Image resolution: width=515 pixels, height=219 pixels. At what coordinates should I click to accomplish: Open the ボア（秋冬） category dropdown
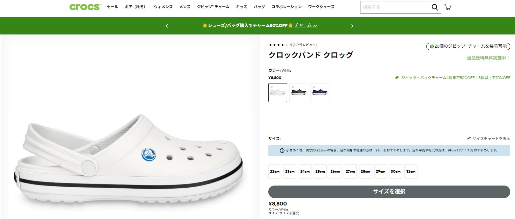coord(135,6)
